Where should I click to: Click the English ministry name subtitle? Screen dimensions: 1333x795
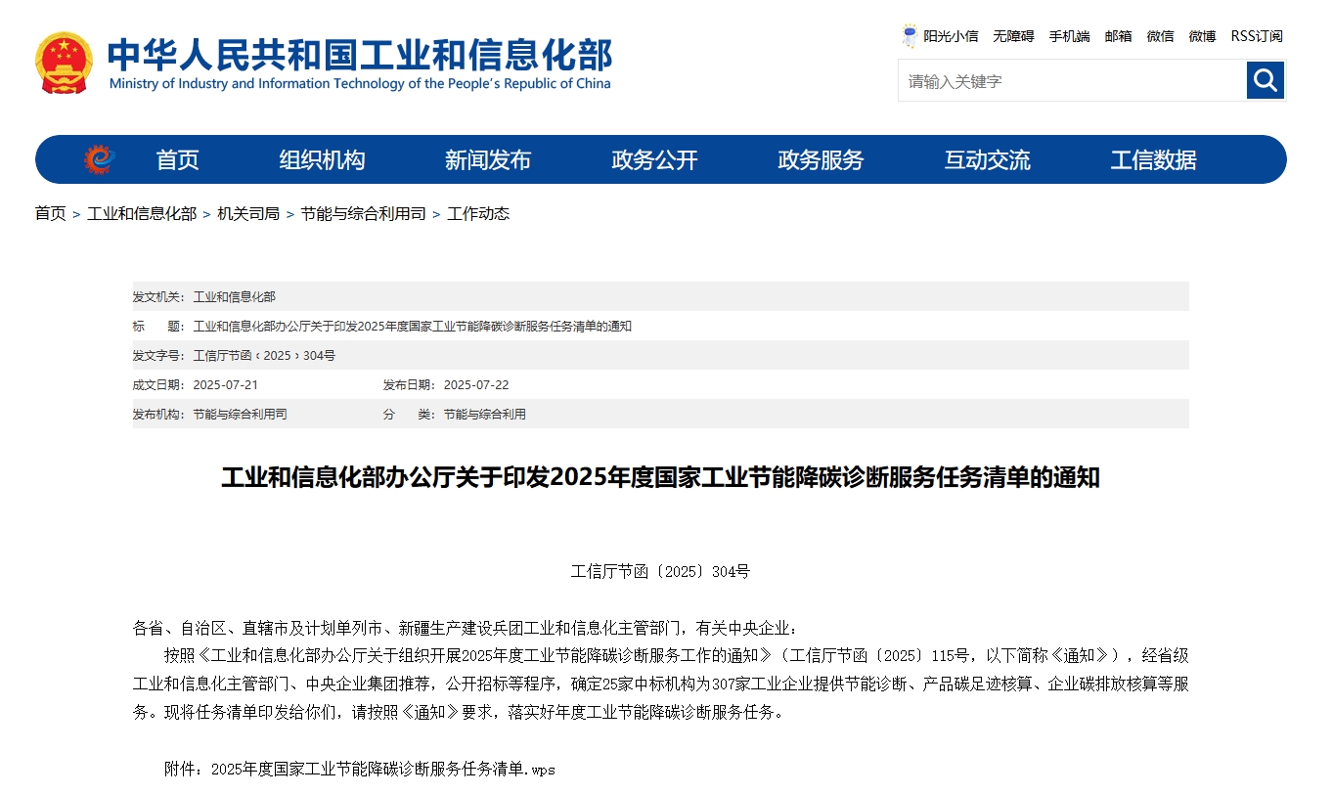pos(359,84)
